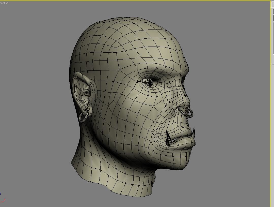Screen dimensions: 274x207
Task: Open the Perspective viewport label menu
Action: 4,3
